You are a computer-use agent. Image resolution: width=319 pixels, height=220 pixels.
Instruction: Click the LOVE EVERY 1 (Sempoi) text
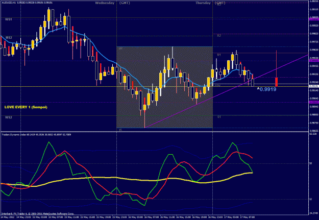click(x=26, y=107)
